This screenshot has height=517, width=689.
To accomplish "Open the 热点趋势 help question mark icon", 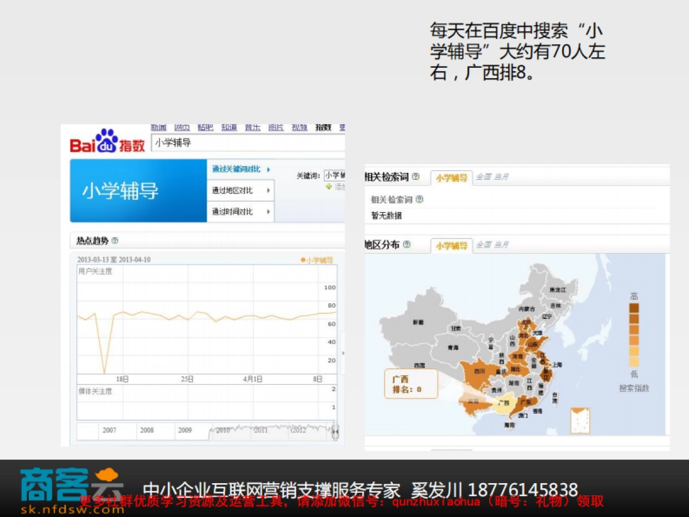I will pyautogui.click(x=114, y=240).
